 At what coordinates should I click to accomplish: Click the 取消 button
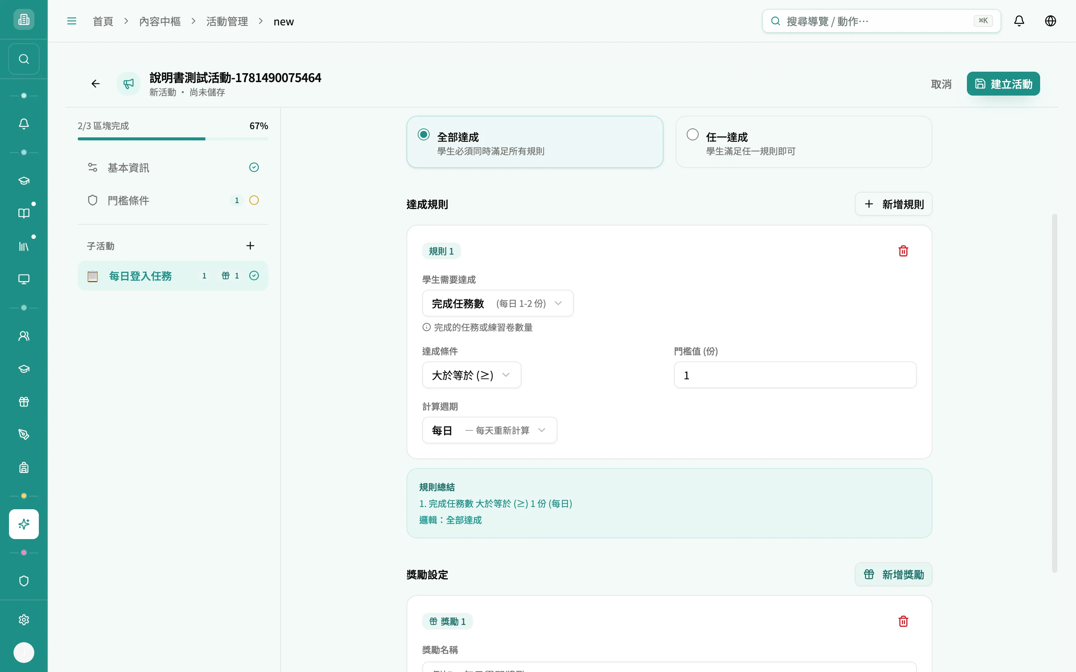941,84
